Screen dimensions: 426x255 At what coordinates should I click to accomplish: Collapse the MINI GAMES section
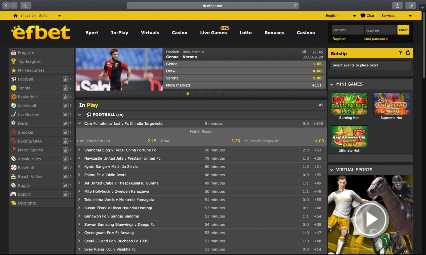pos(331,84)
